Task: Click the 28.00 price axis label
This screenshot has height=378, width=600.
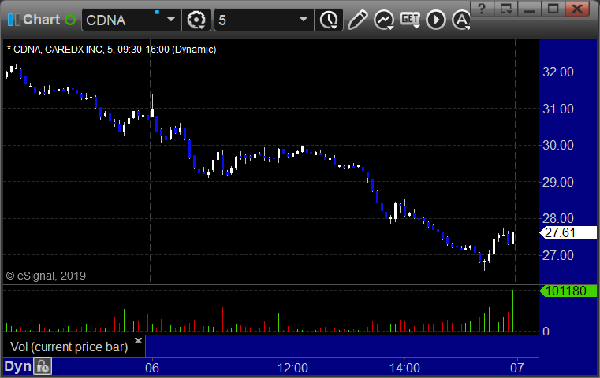Action: 558,219
